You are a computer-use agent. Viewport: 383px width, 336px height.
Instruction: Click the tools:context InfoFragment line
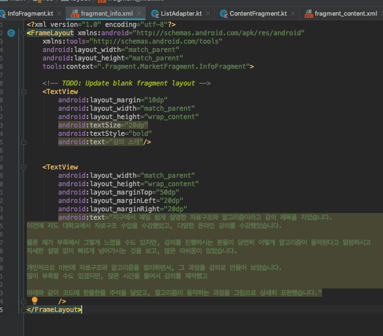tap(148, 67)
